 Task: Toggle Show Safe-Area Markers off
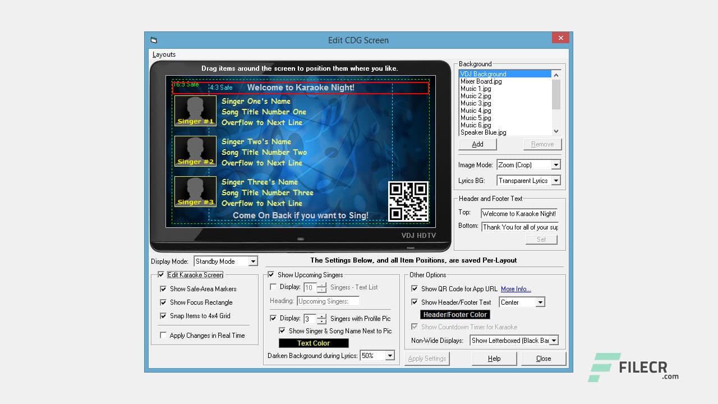point(163,289)
